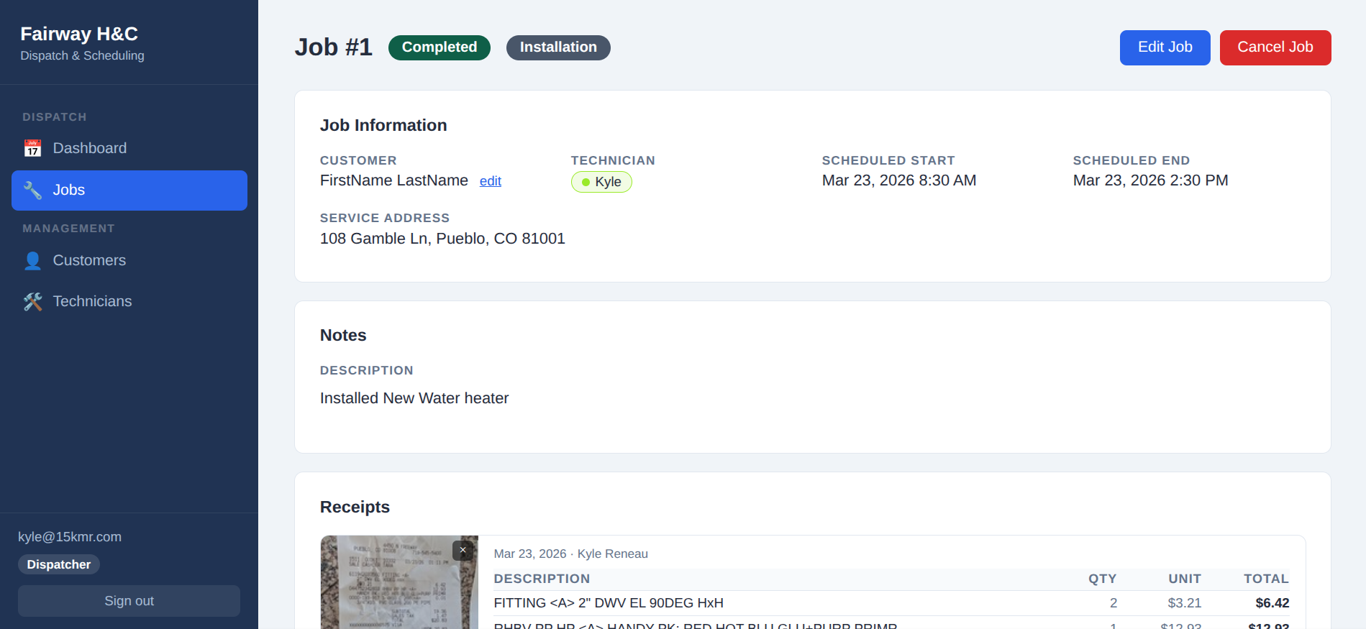Click the edit link next to customer name
This screenshot has height=629, width=1366.
(x=490, y=181)
